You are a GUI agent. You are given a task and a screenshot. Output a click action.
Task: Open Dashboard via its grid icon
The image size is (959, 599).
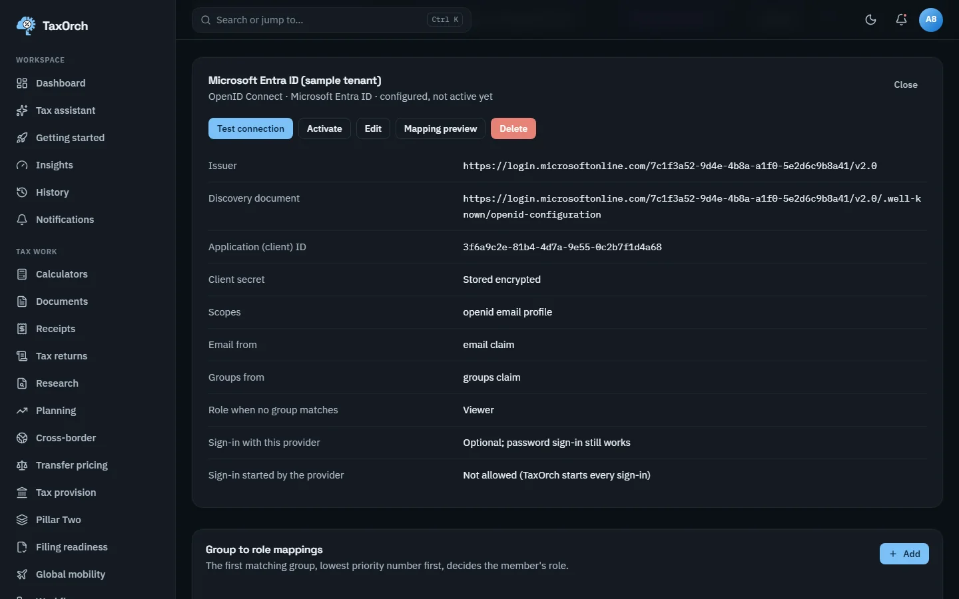22,83
